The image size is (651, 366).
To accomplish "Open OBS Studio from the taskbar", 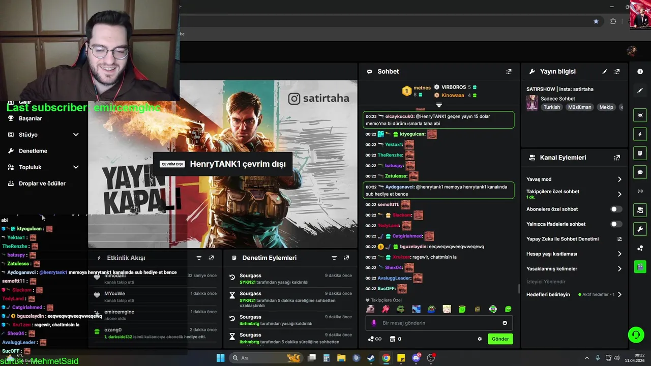I will pos(431,358).
